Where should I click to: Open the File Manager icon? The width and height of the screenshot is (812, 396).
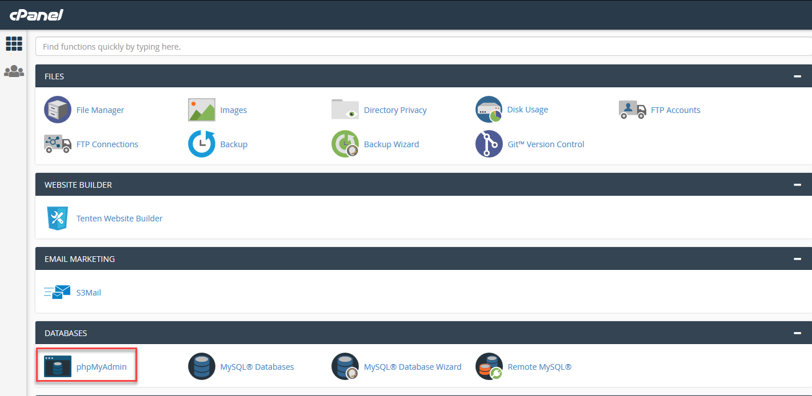coord(58,110)
